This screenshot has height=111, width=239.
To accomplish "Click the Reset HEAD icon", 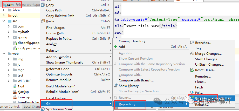I will [192, 70].
